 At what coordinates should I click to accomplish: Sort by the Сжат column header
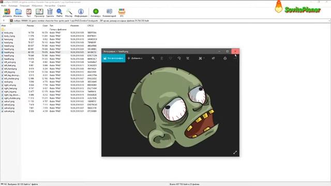(x=45, y=25)
